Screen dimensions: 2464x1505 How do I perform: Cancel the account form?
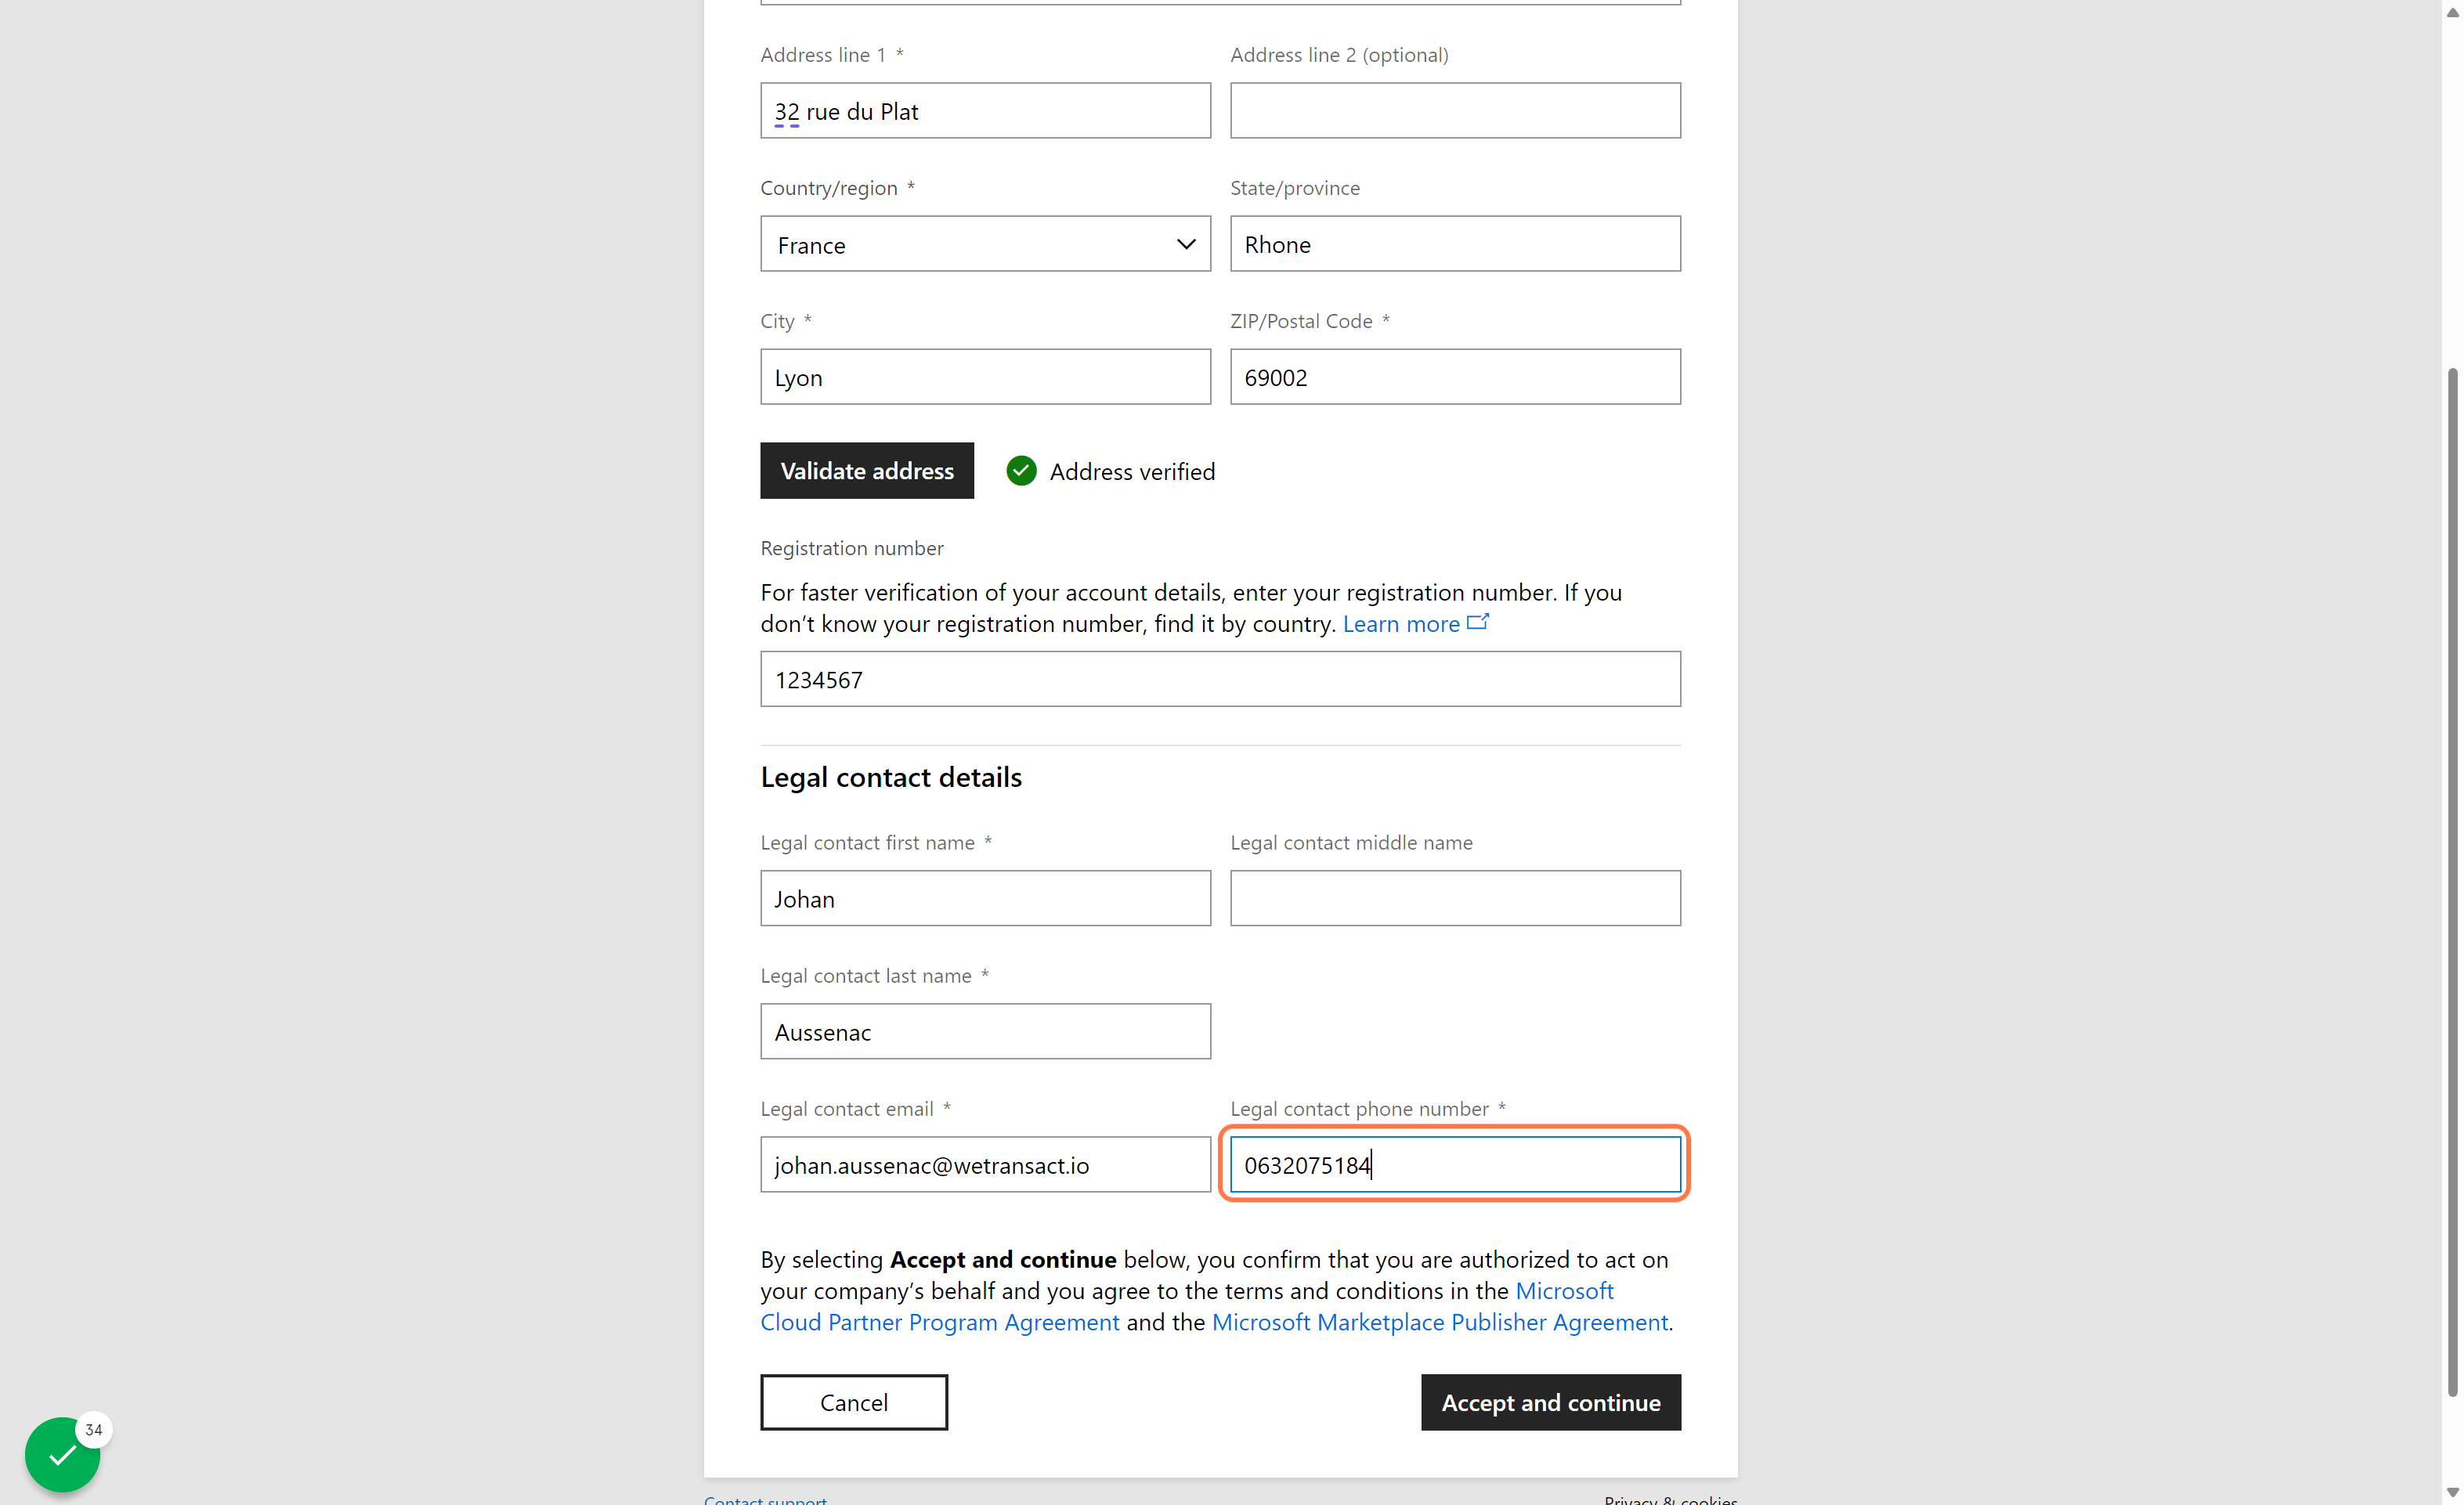pyautogui.click(x=854, y=1402)
